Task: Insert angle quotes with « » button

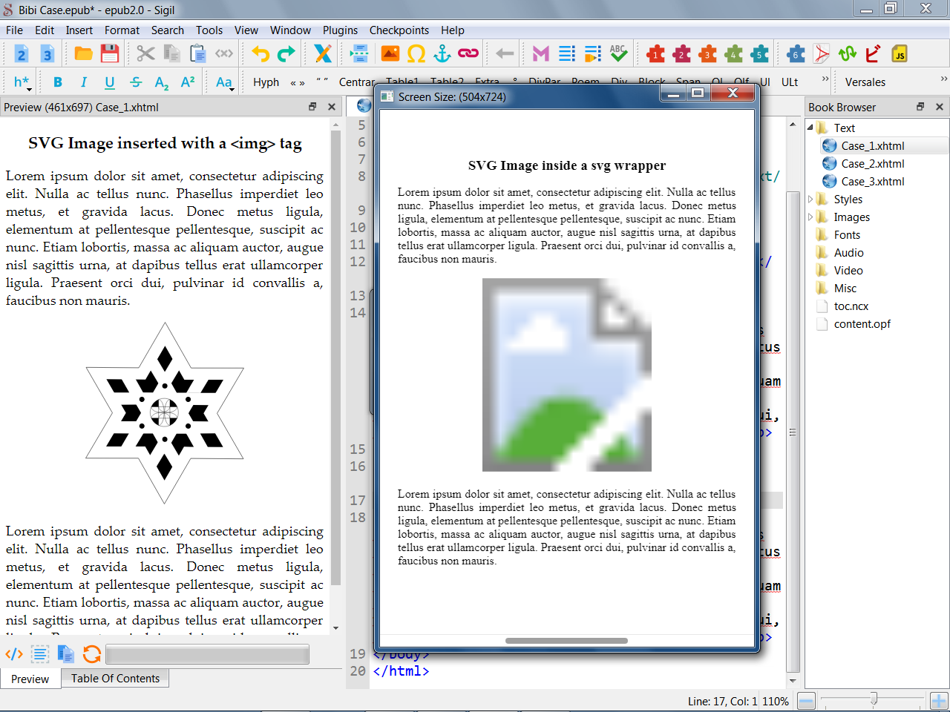Action: [x=298, y=82]
